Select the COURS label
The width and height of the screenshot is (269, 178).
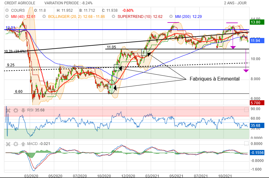coord(18,10)
